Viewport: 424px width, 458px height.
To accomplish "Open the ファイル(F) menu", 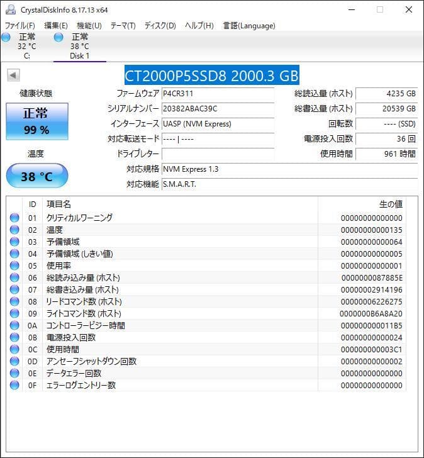I will (20, 26).
